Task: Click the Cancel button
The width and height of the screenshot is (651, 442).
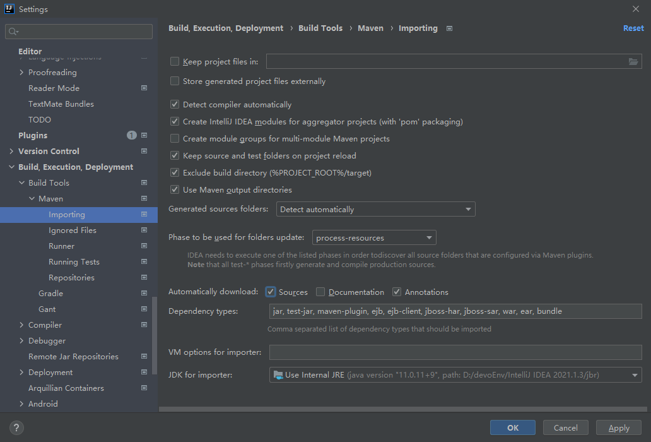Action: coord(565,428)
